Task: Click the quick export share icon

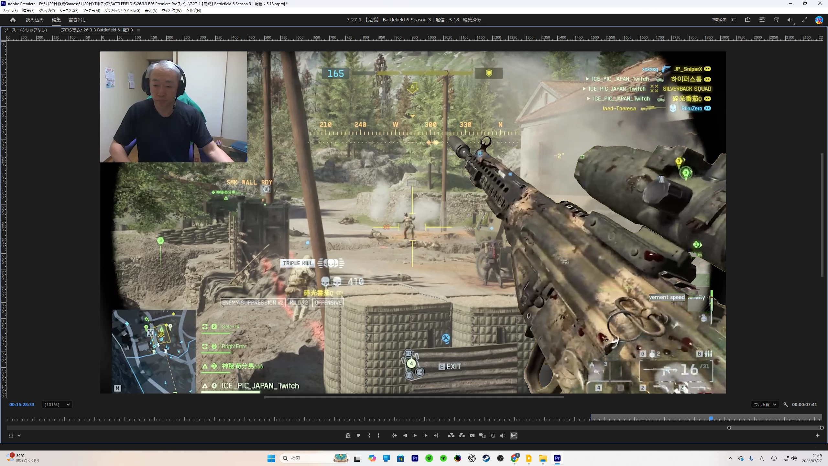Action: pyautogui.click(x=748, y=20)
